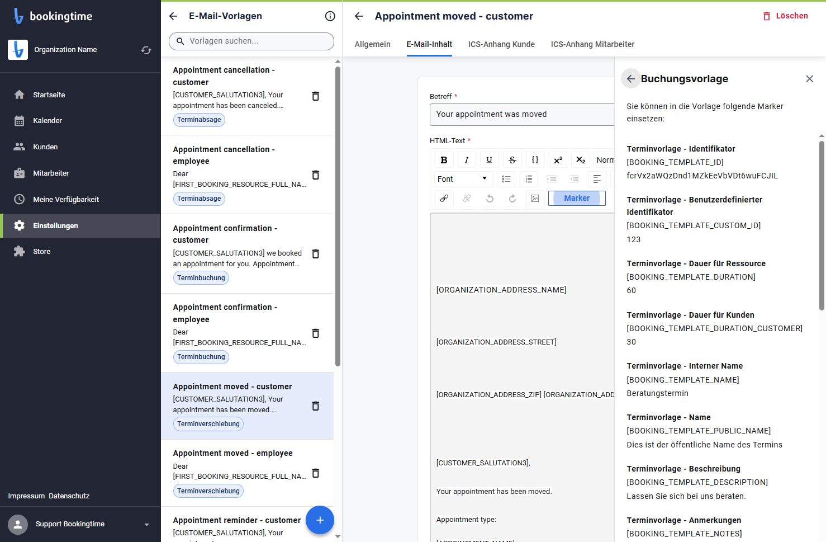Open the E-Mail-Inhalt tab
826x542 pixels.
429,44
